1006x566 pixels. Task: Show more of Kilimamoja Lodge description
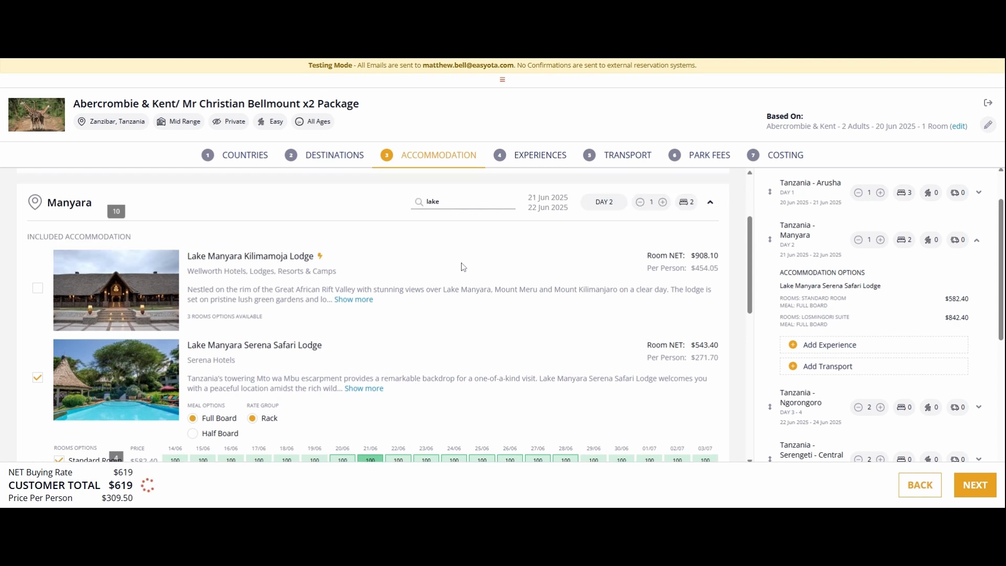click(x=354, y=300)
